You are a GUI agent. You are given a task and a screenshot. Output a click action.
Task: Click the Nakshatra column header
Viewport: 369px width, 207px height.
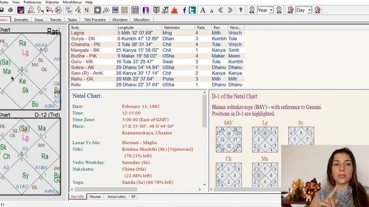[178, 28]
